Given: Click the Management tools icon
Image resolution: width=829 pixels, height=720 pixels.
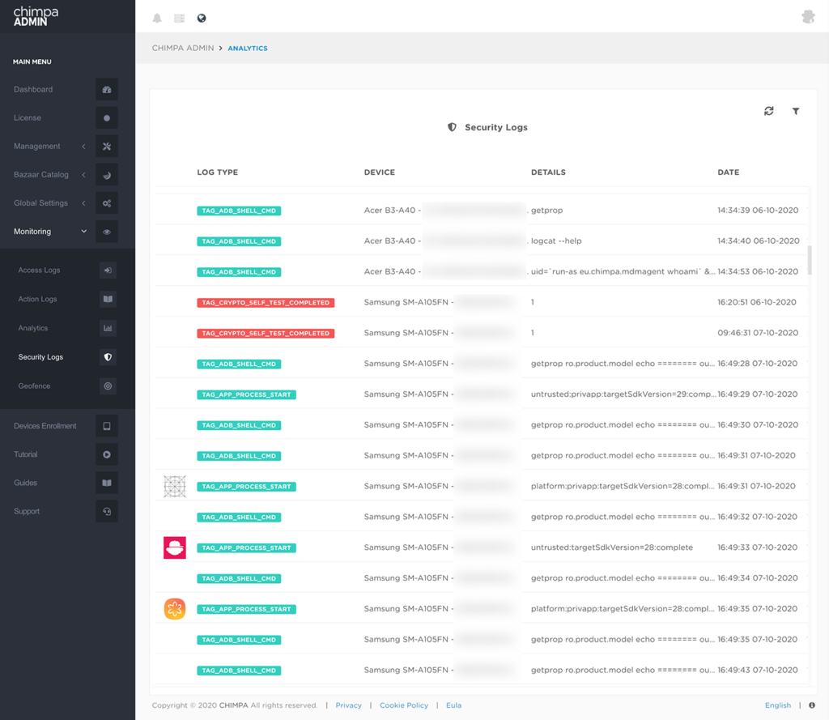Looking at the screenshot, I should (107, 147).
